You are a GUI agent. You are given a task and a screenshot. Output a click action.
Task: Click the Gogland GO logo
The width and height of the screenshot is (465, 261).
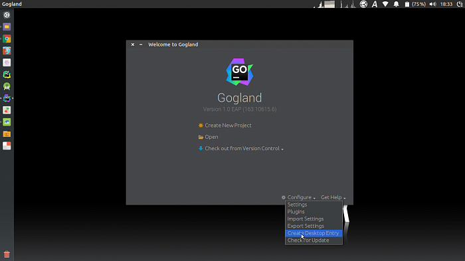tap(240, 72)
